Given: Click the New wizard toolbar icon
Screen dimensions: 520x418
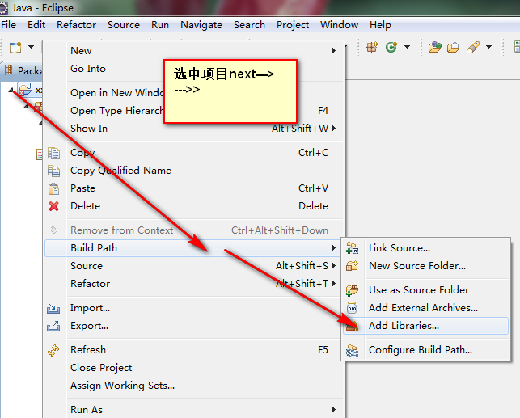Looking at the screenshot, I should 15,47.
